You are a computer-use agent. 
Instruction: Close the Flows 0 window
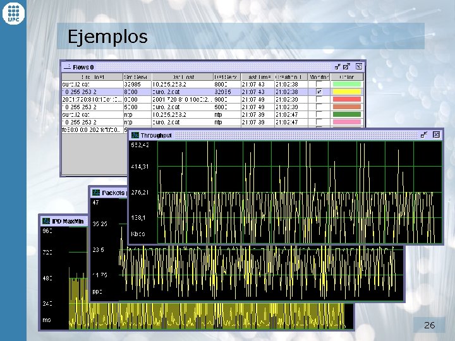[359, 66]
